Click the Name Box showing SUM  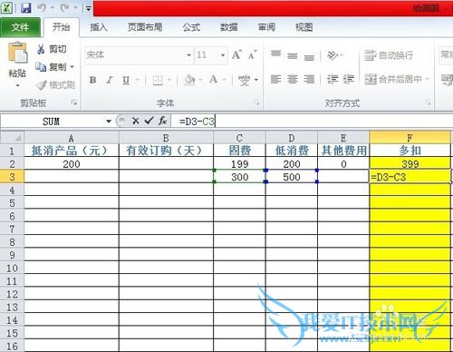(52, 122)
